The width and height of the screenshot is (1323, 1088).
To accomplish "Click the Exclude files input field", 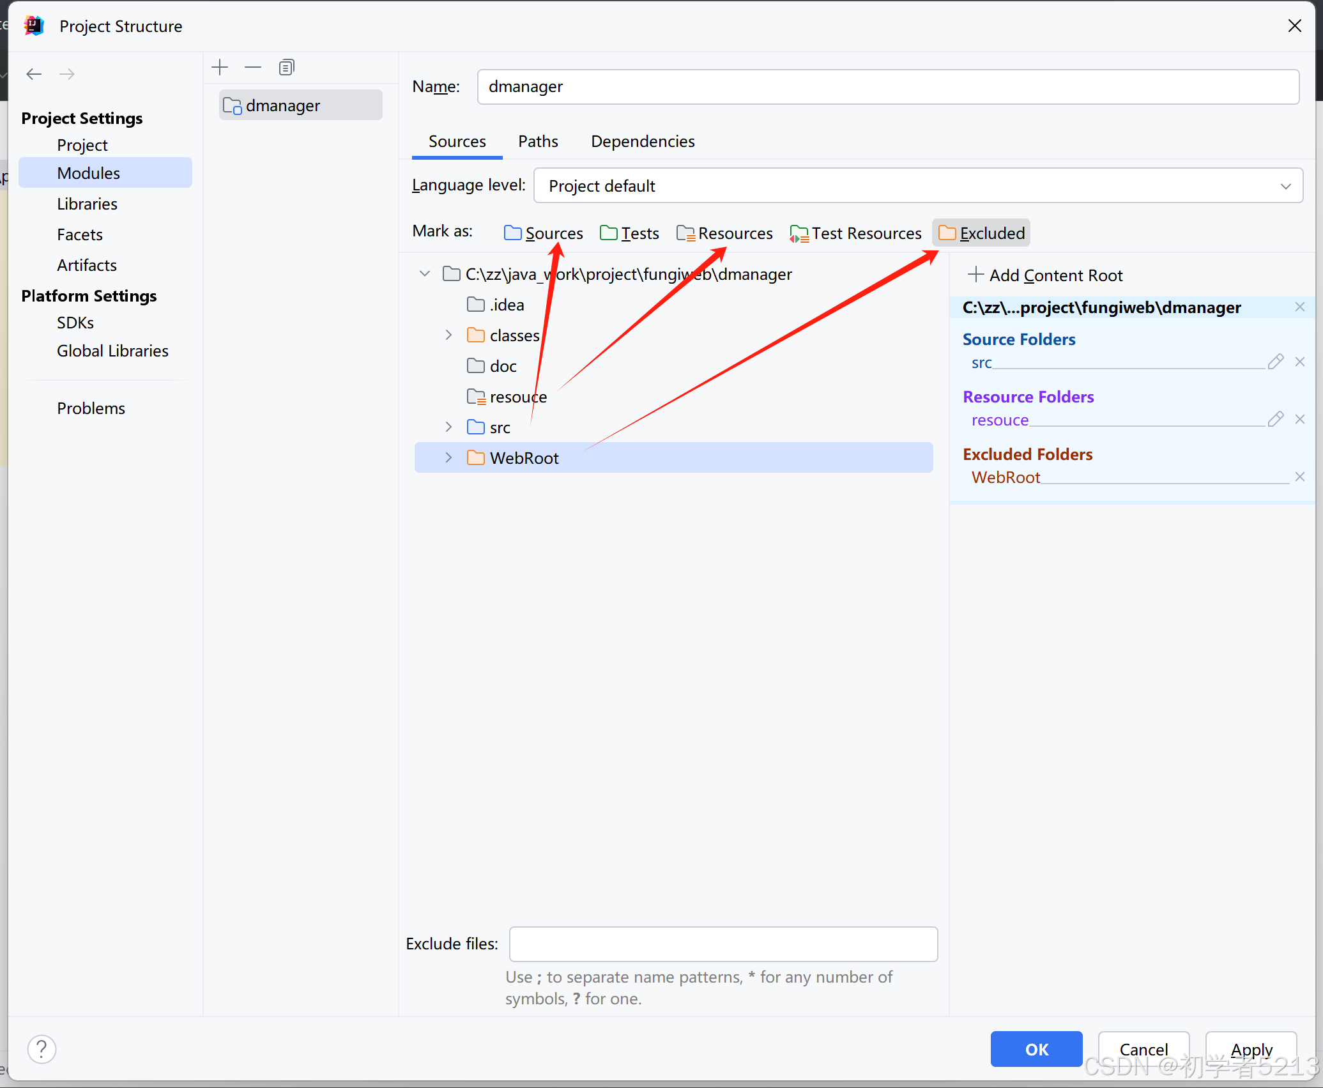I will click(x=723, y=944).
